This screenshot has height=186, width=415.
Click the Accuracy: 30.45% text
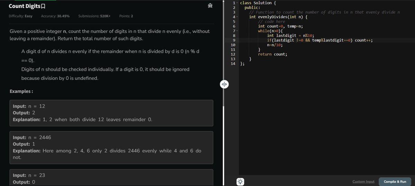coord(55,16)
